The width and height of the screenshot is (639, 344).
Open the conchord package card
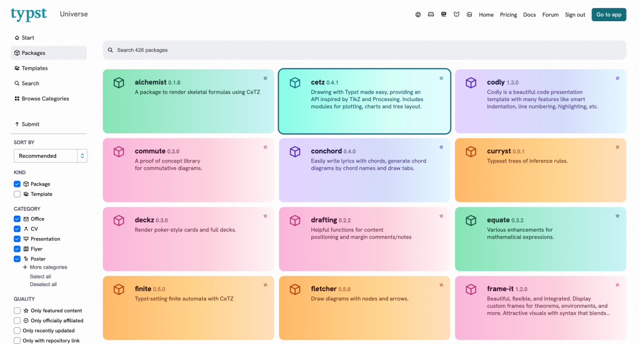tap(364, 170)
